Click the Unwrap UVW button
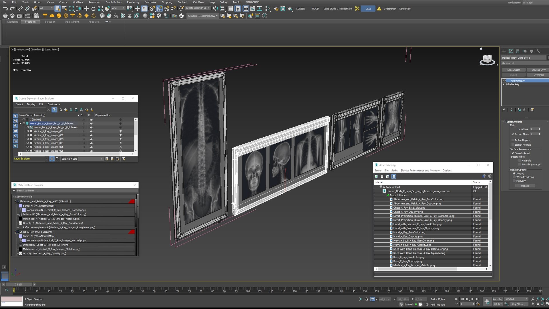The height and width of the screenshot is (309, 549). (x=538, y=70)
